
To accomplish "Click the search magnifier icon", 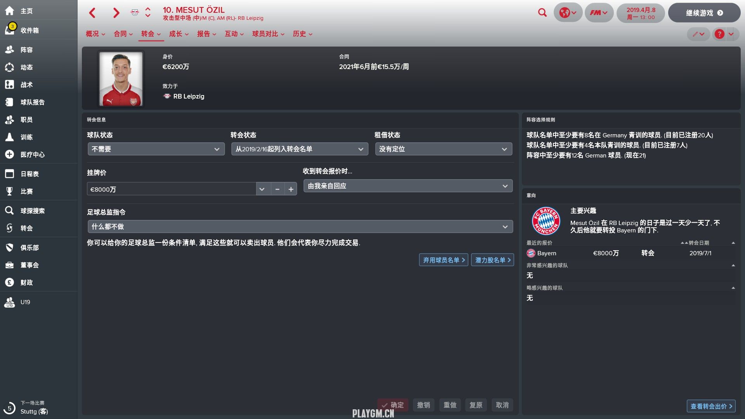I will (x=542, y=13).
